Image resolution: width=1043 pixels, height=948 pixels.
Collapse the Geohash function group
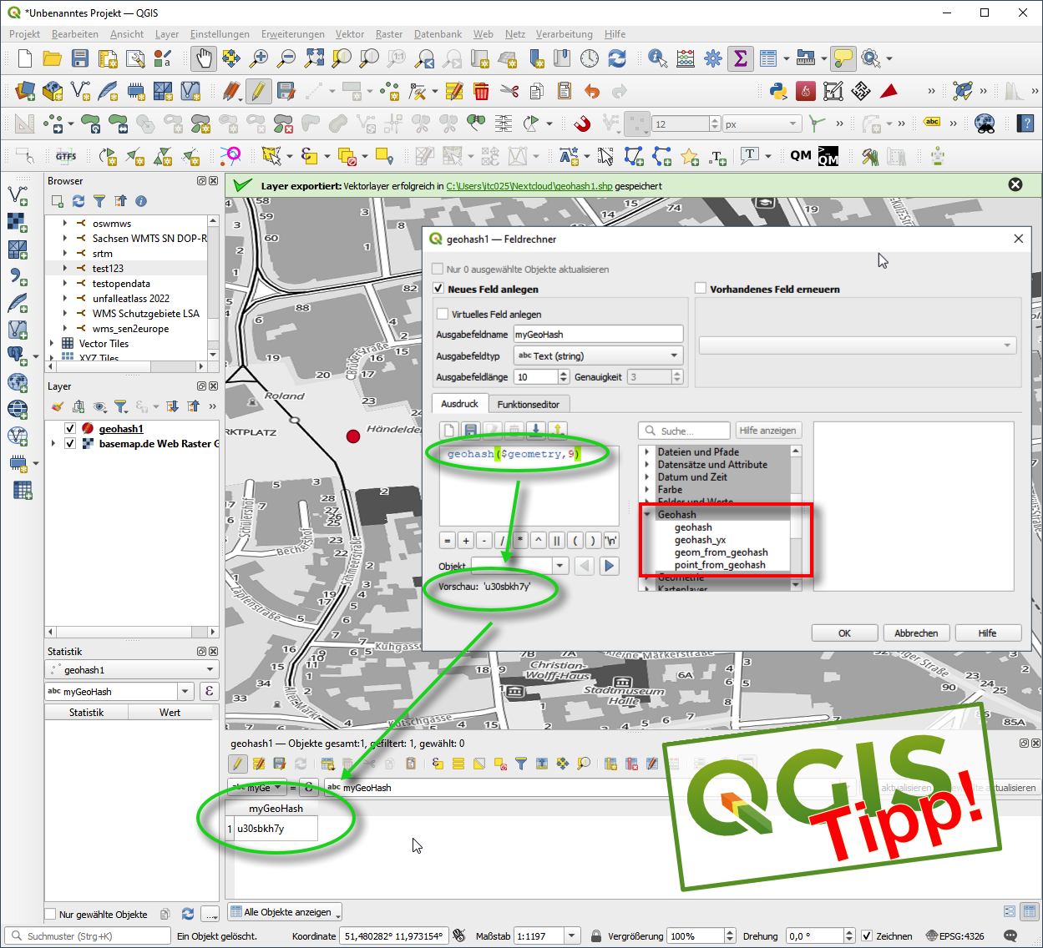[x=647, y=514]
